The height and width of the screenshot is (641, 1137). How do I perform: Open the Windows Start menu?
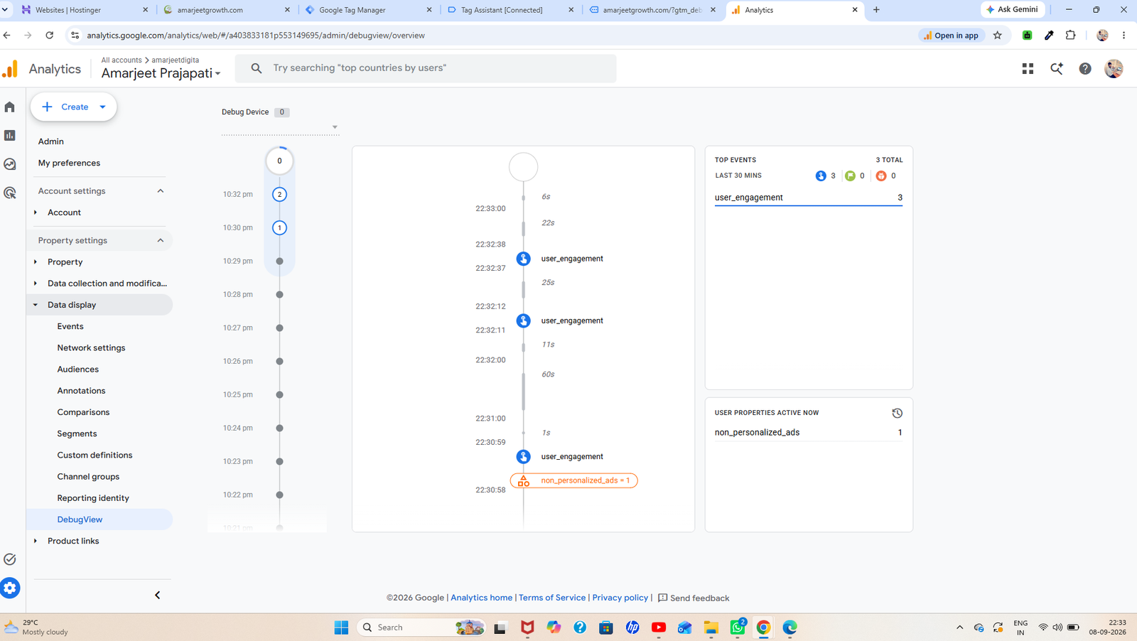pos(341,627)
